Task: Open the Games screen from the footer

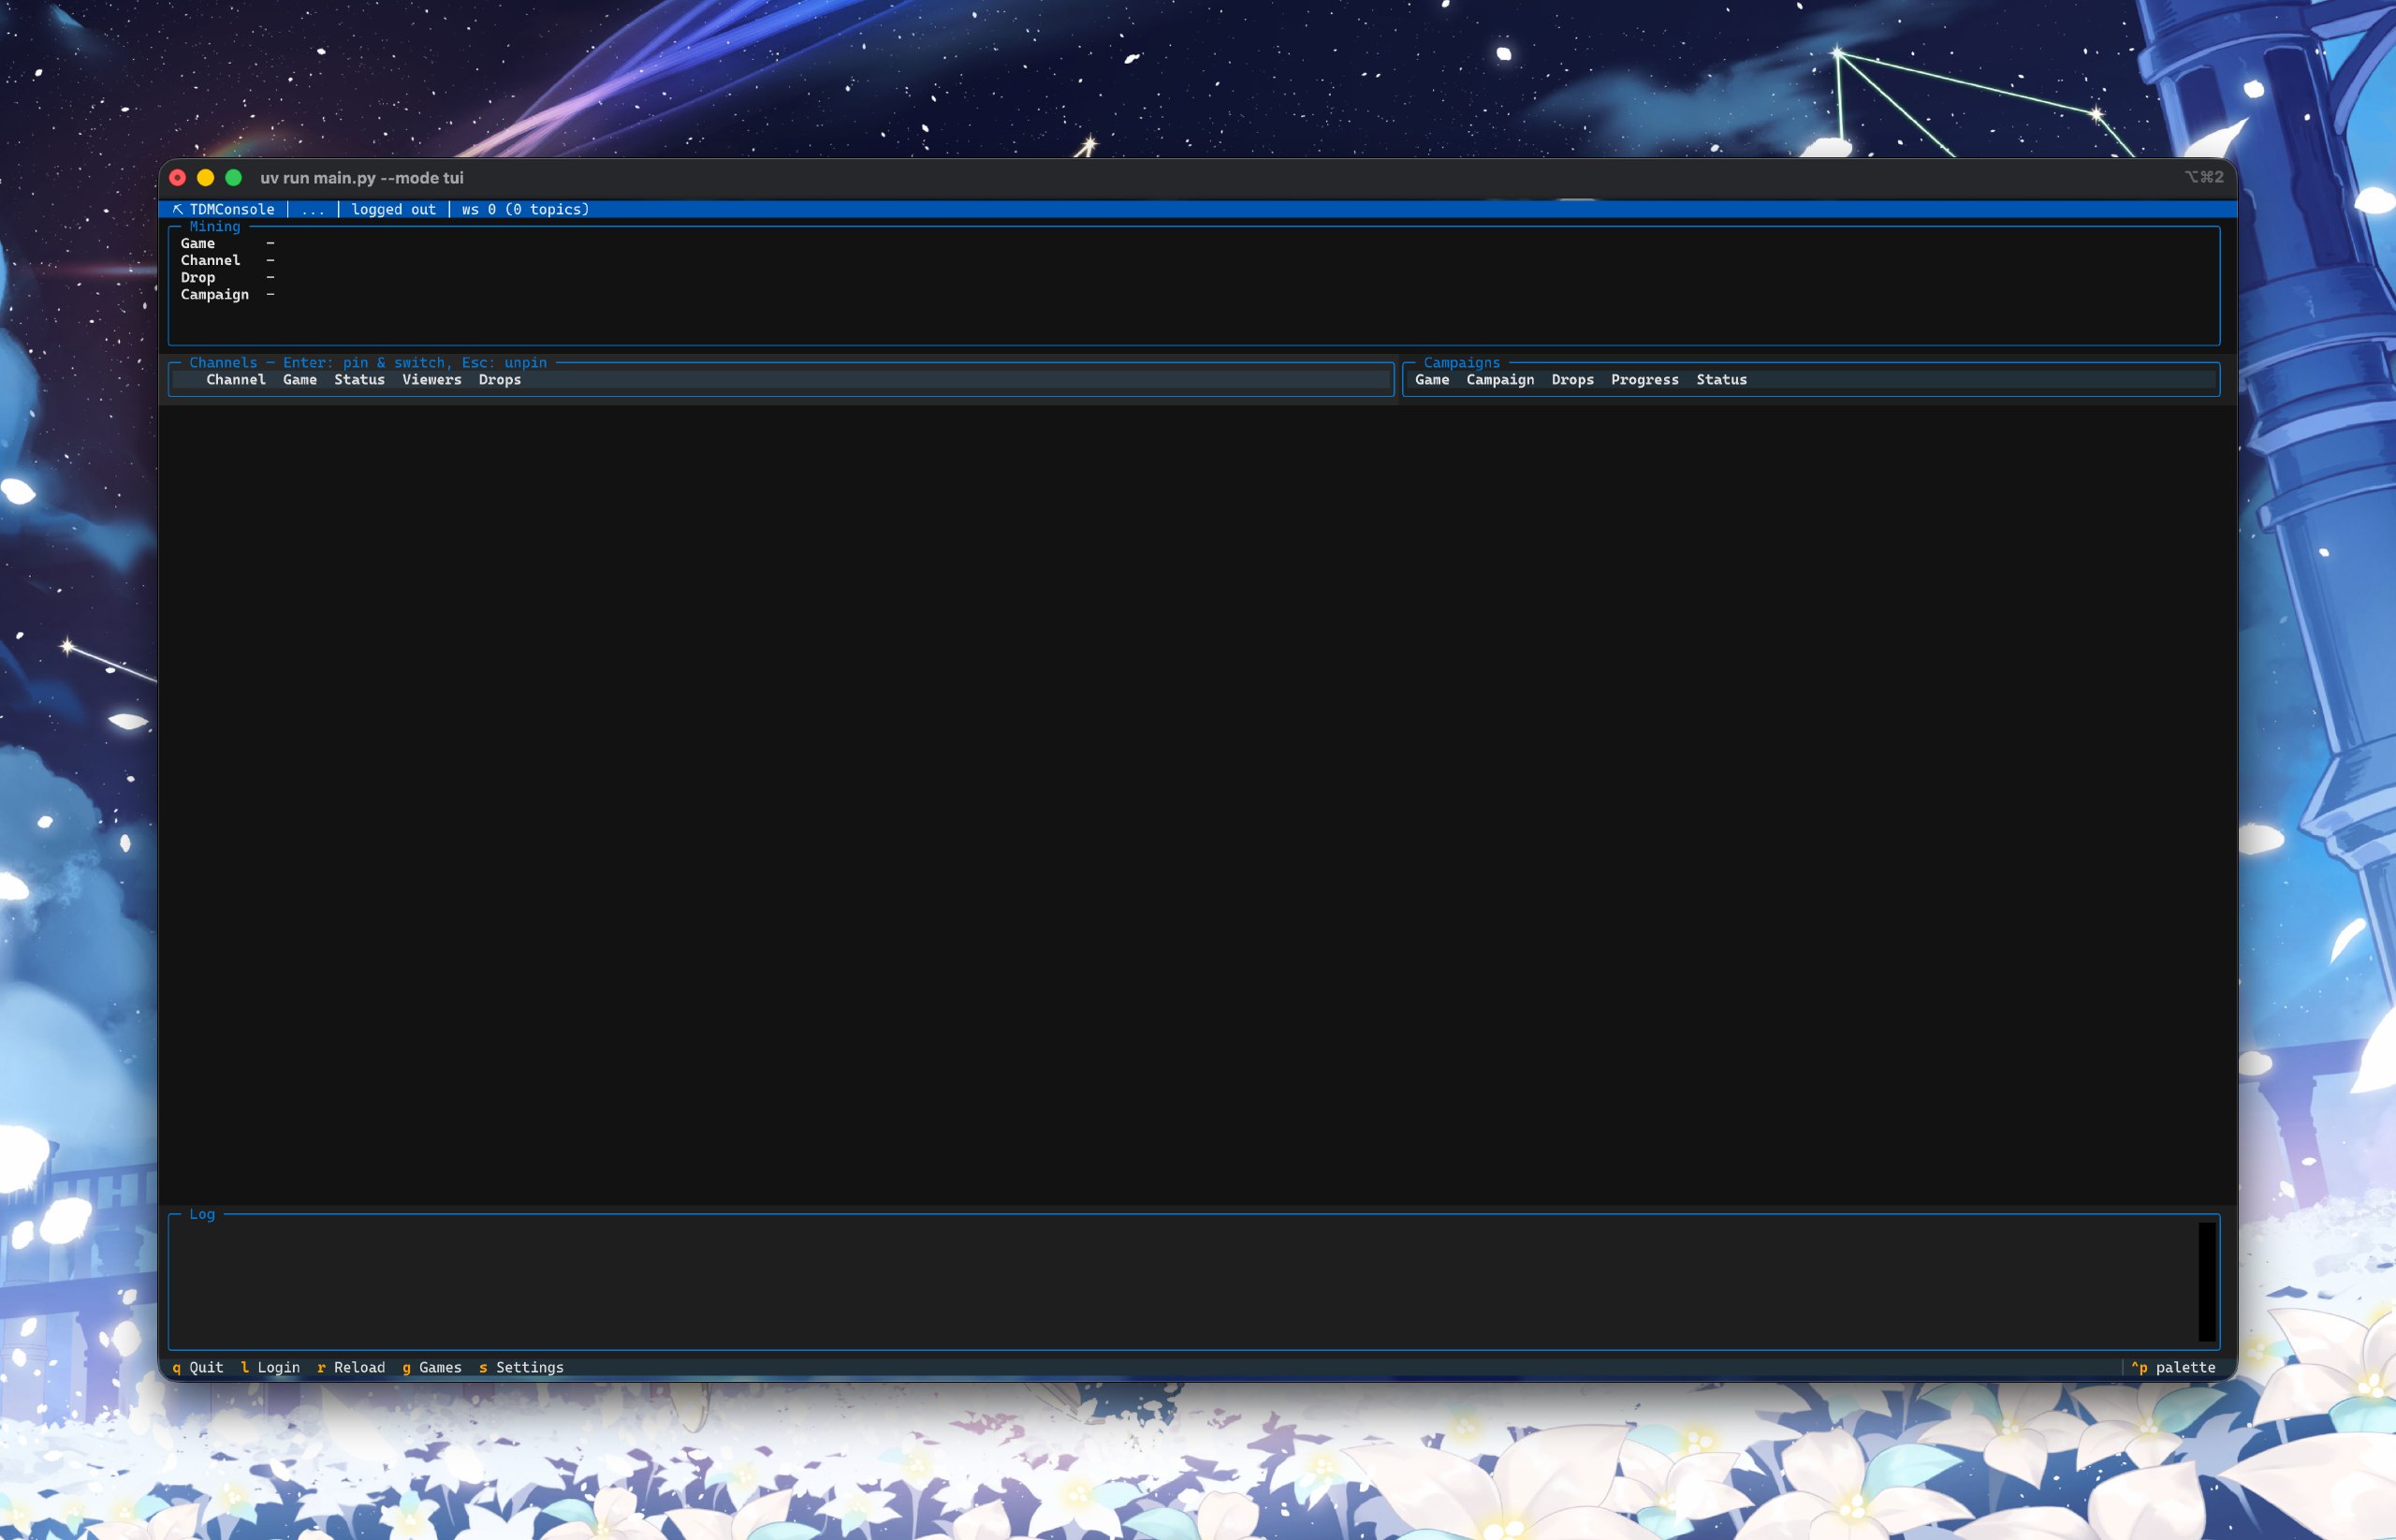Action: tap(431, 1367)
